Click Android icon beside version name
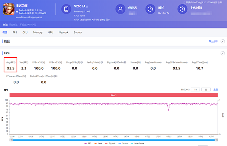The width and height of the screenshot is (227, 146). pos(17,12)
